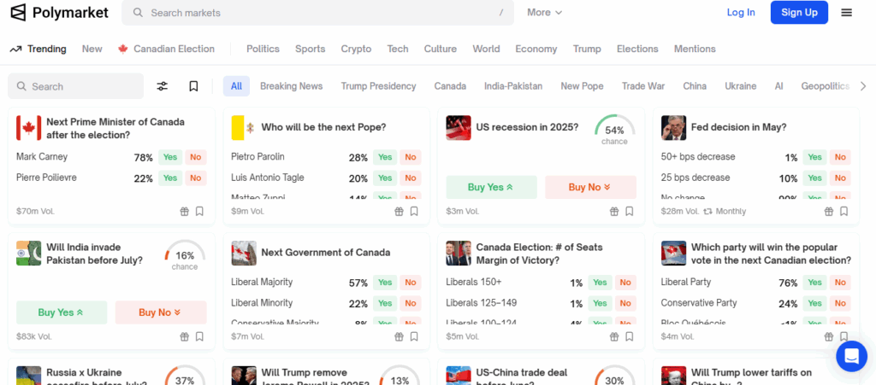The image size is (876, 385).
Task: Open the Trending section
Action: coord(38,49)
